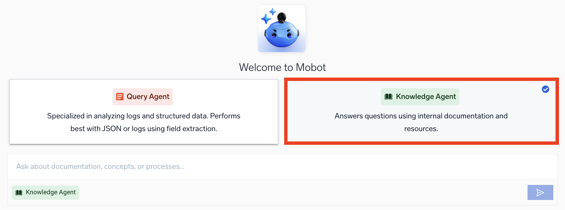The width and height of the screenshot is (565, 210).
Task: Click the Query Agent badge above its description
Action: pos(143,96)
